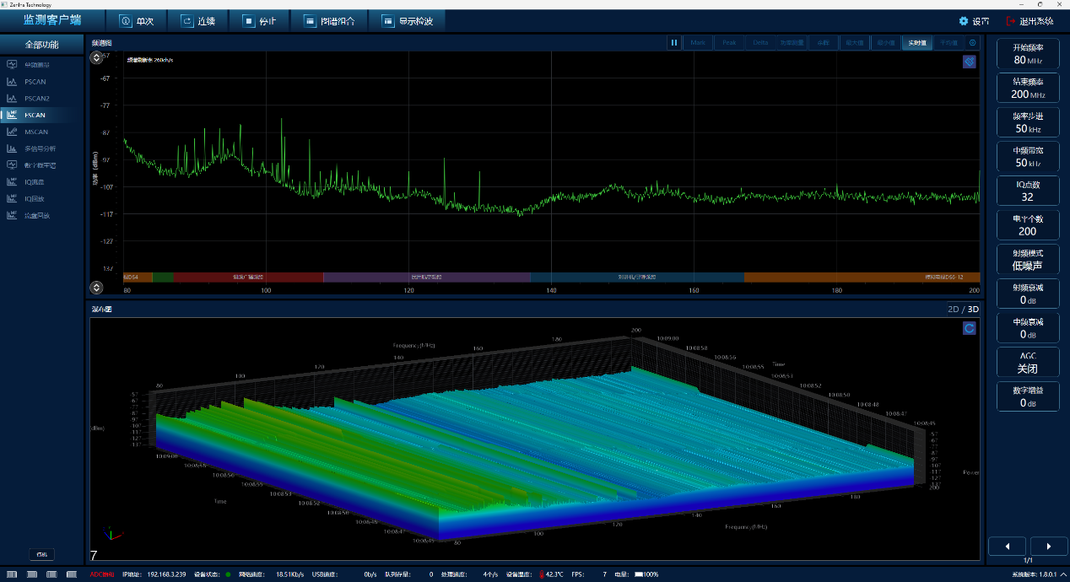1070x582 pixels.
Task: Edit 开始频率 80 MHz field
Action: click(1027, 54)
